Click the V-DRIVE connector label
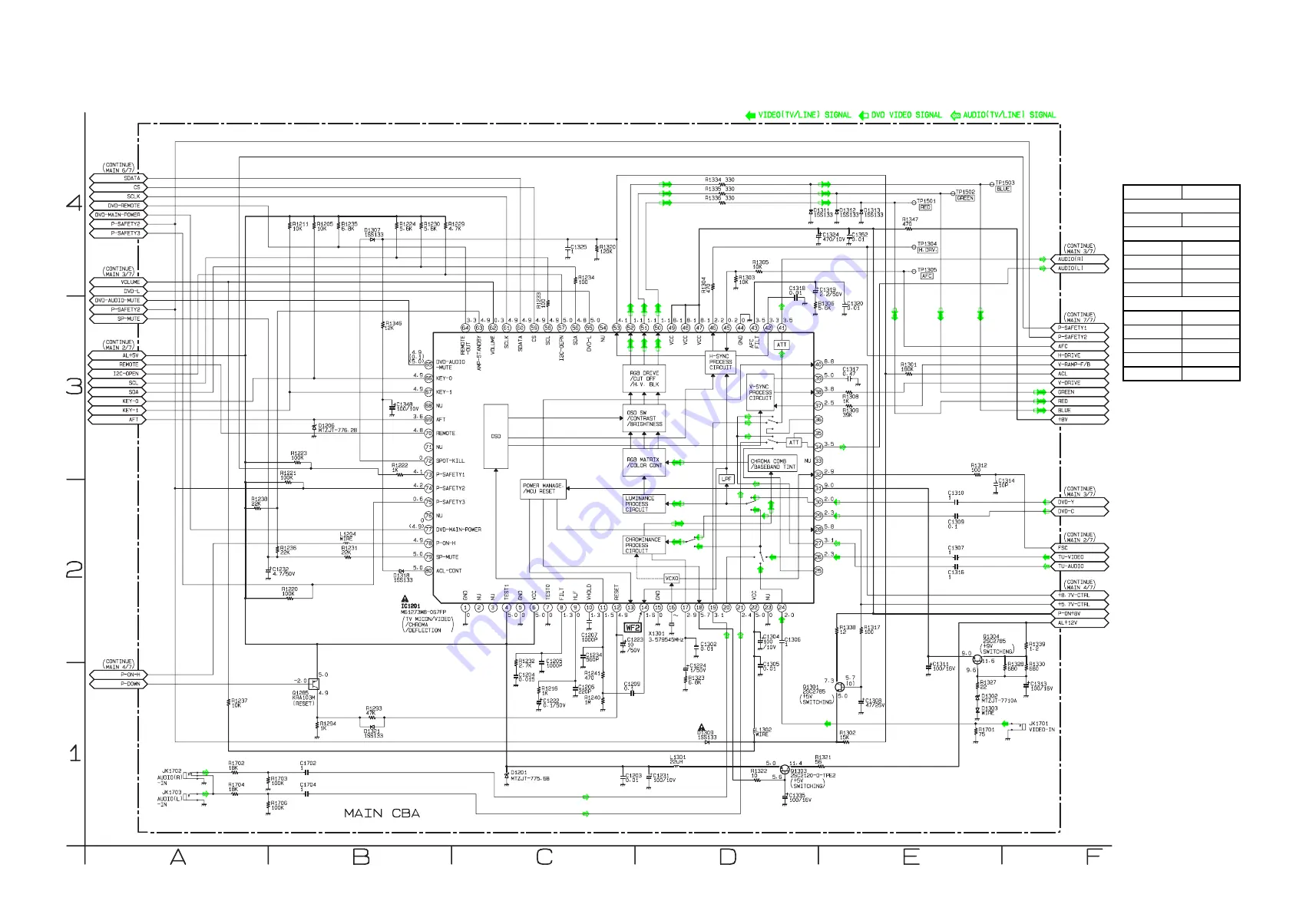 tap(1069, 383)
